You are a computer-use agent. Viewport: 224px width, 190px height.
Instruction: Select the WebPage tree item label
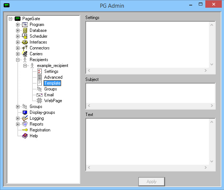[x=53, y=101]
